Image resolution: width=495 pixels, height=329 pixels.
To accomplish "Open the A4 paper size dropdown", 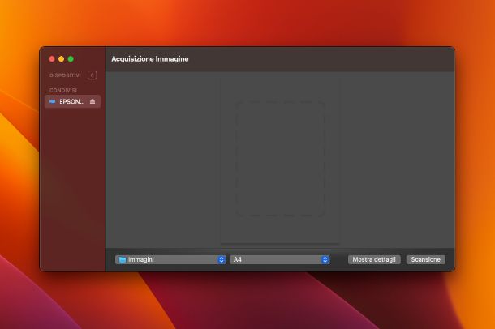I will tap(280, 259).
